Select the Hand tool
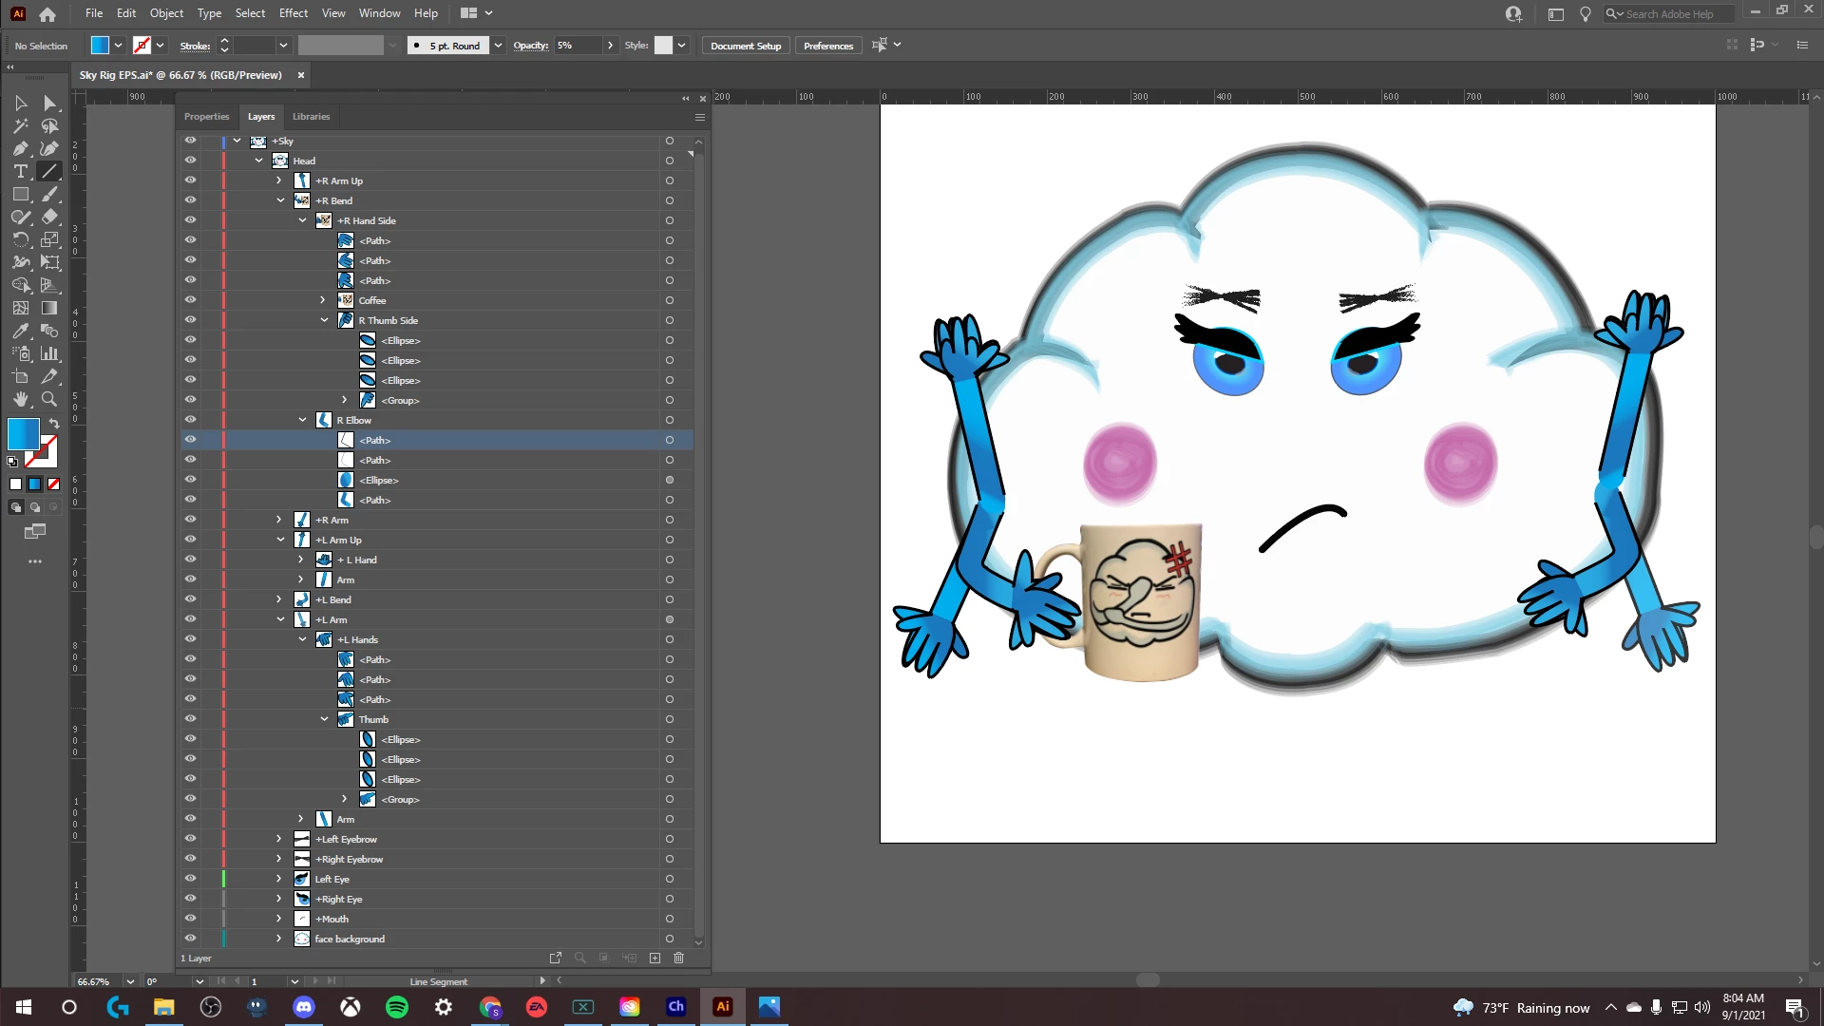This screenshot has height=1026, width=1824. point(20,399)
